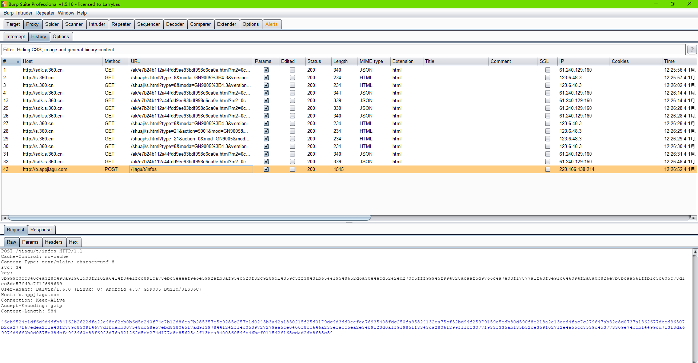Sort history by Length column header
This screenshot has width=698, height=363.
pos(345,61)
